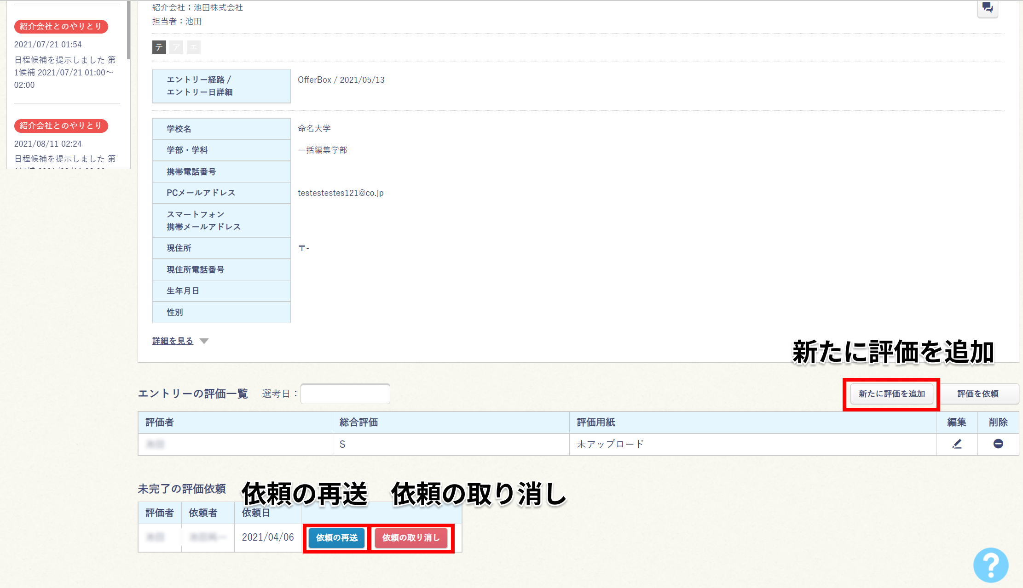Viewport: 1023px width, 588px height.
Task: Toggle the dark テ tag icon
Action: coord(159,47)
